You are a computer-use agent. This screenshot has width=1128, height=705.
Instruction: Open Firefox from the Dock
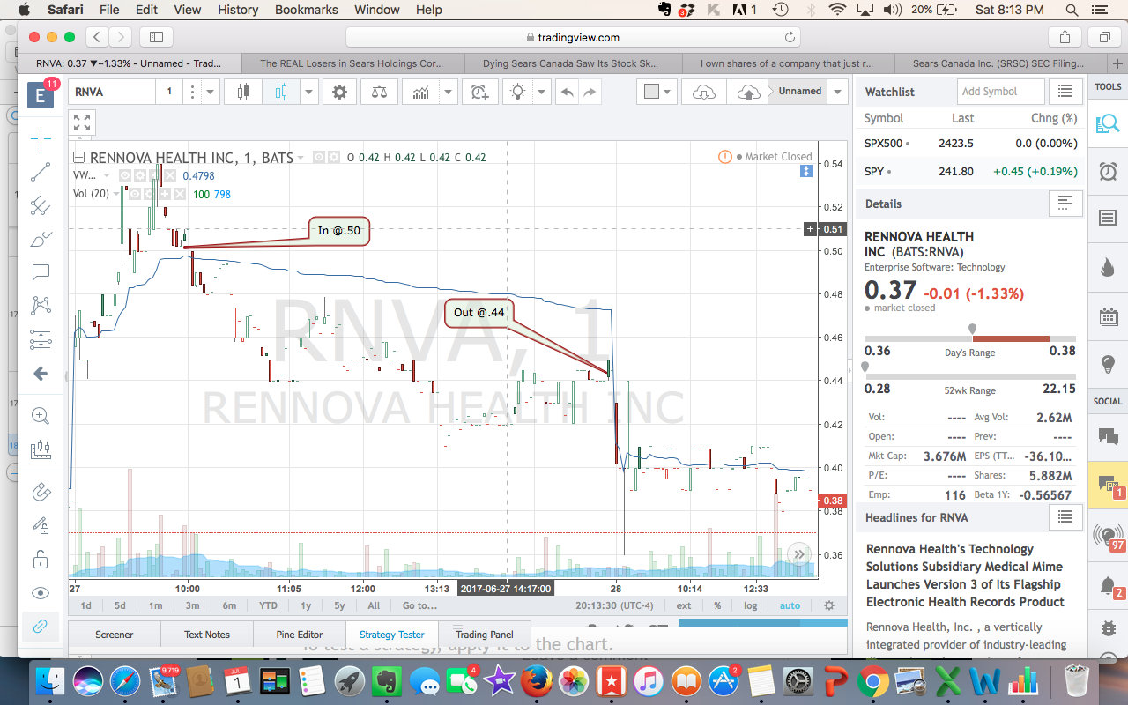[535, 681]
